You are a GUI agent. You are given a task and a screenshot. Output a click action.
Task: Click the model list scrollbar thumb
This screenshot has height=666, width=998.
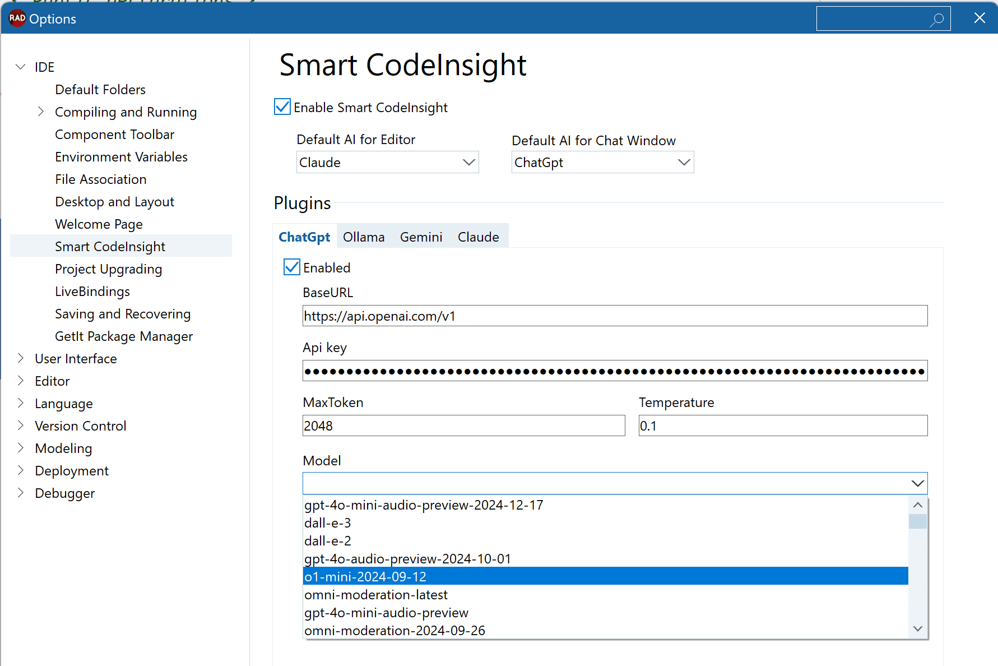coord(917,521)
